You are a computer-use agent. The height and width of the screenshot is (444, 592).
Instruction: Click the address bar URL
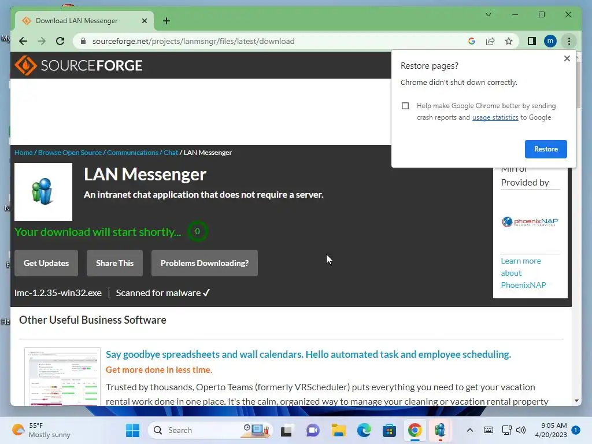[193, 41]
